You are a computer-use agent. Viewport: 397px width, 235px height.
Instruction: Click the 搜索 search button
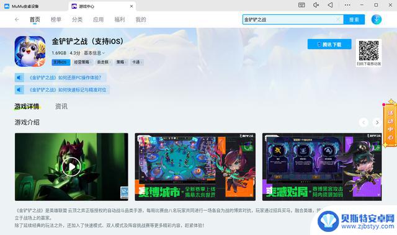[354, 19]
